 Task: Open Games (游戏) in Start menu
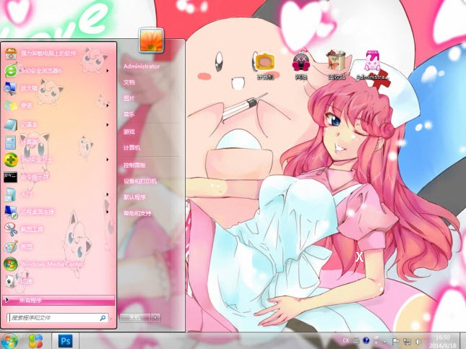(x=129, y=132)
